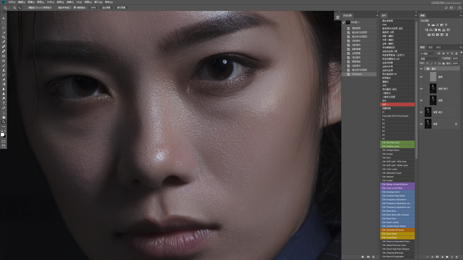
Task: Select the Zoom tool in toolbox
Action: (x=3, y=122)
